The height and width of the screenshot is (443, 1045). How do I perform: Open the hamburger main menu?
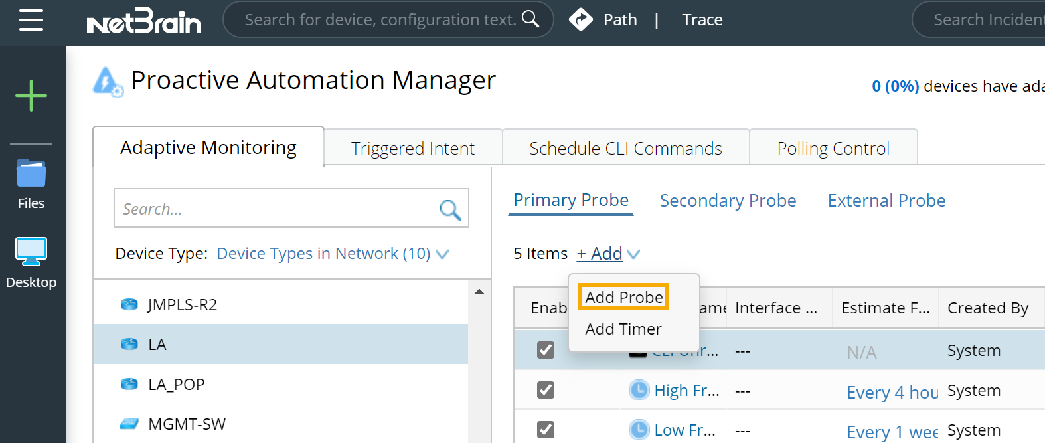coord(31,20)
